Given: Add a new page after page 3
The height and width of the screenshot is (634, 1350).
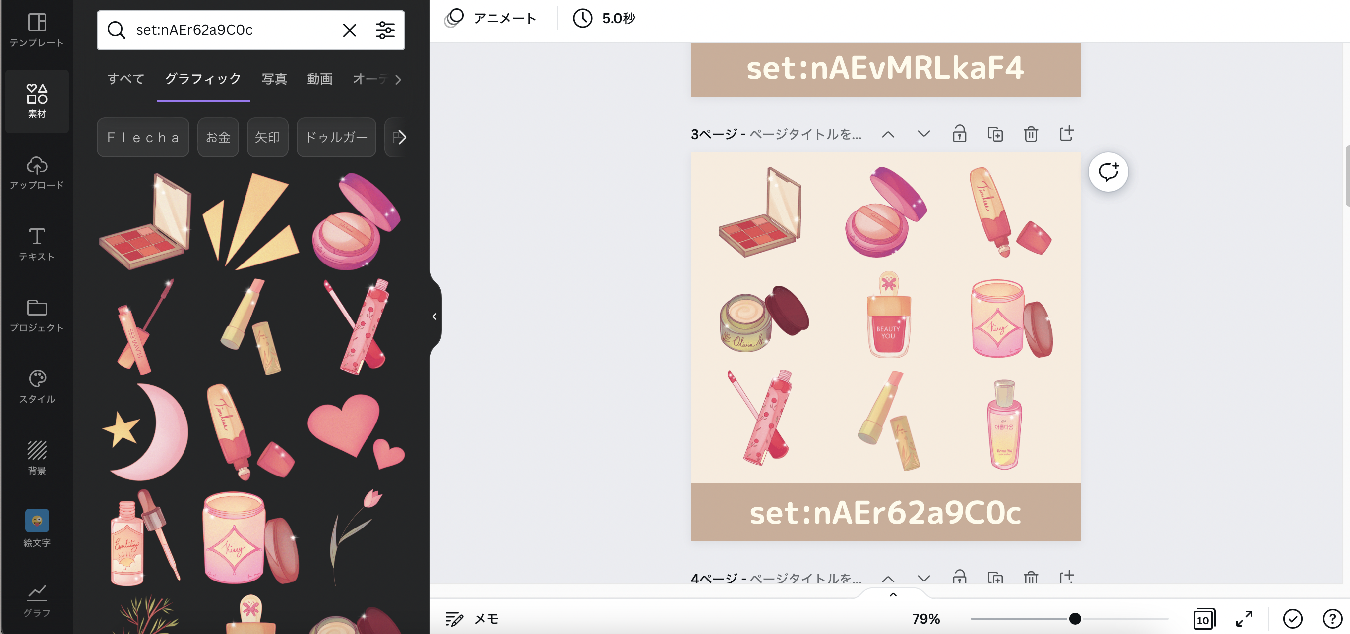Looking at the screenshot, I should [1066, 134].
